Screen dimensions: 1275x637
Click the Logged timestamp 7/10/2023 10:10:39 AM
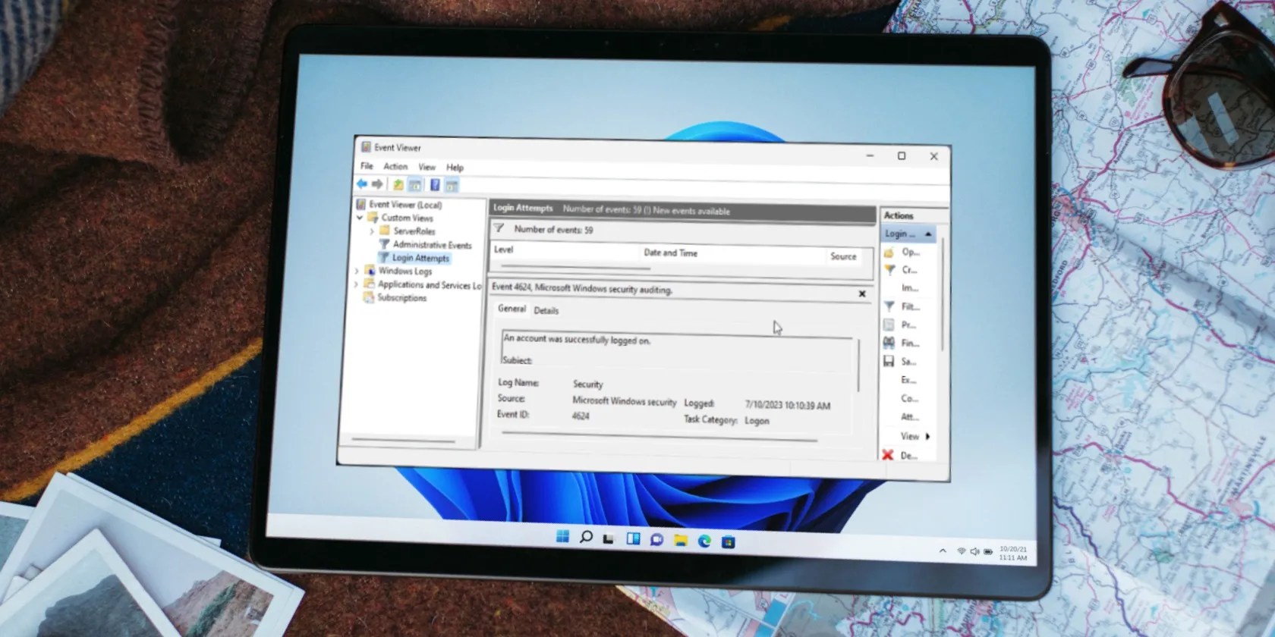click(x=787, y=406)
